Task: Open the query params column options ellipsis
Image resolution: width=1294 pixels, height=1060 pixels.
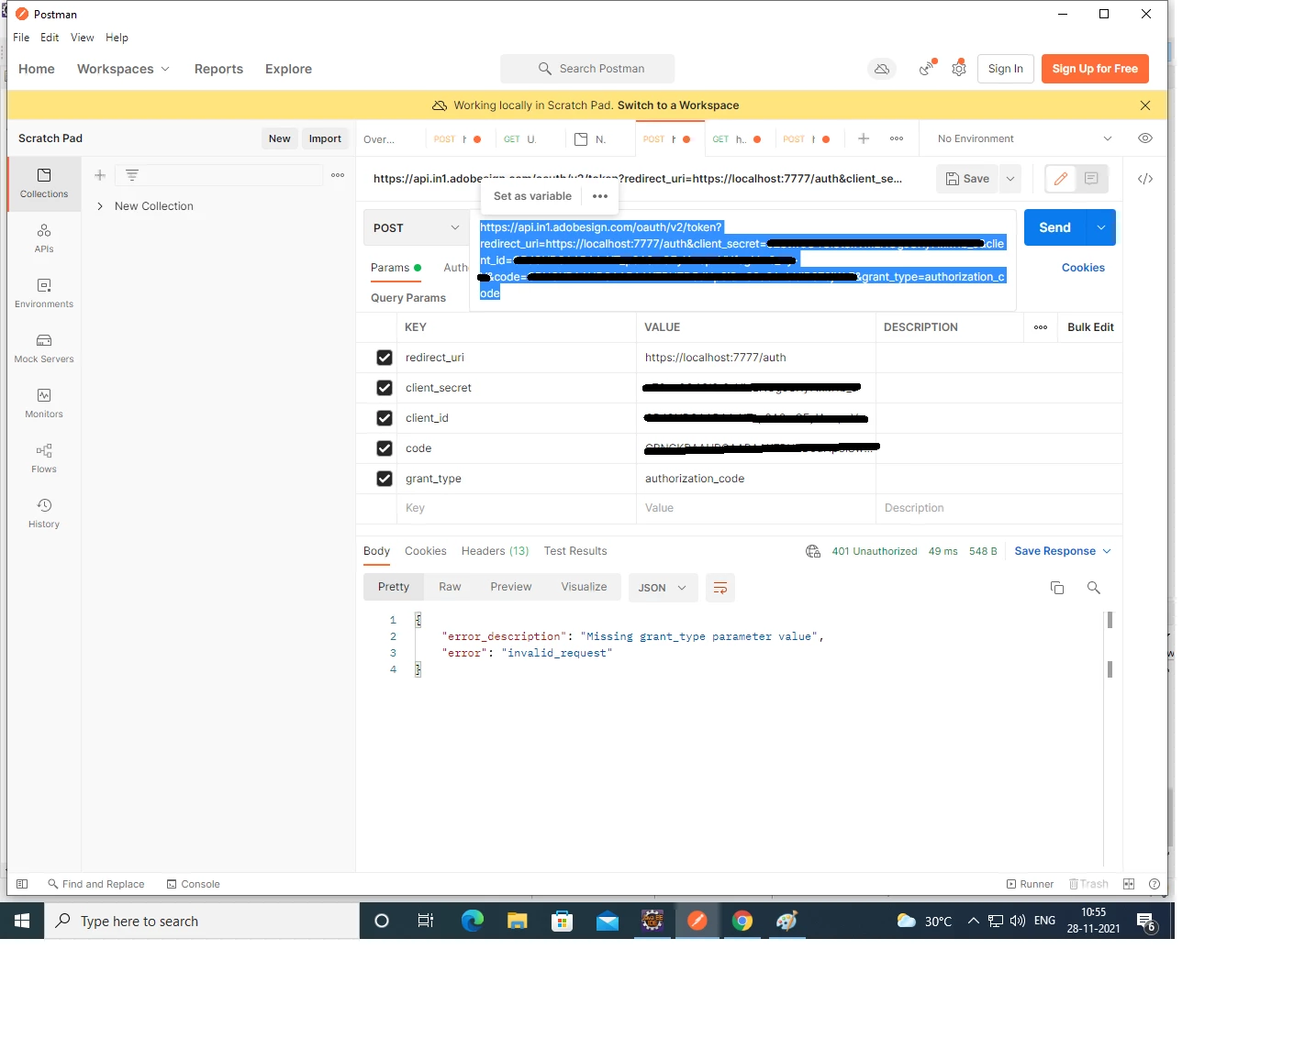Action: (1041, 327)
